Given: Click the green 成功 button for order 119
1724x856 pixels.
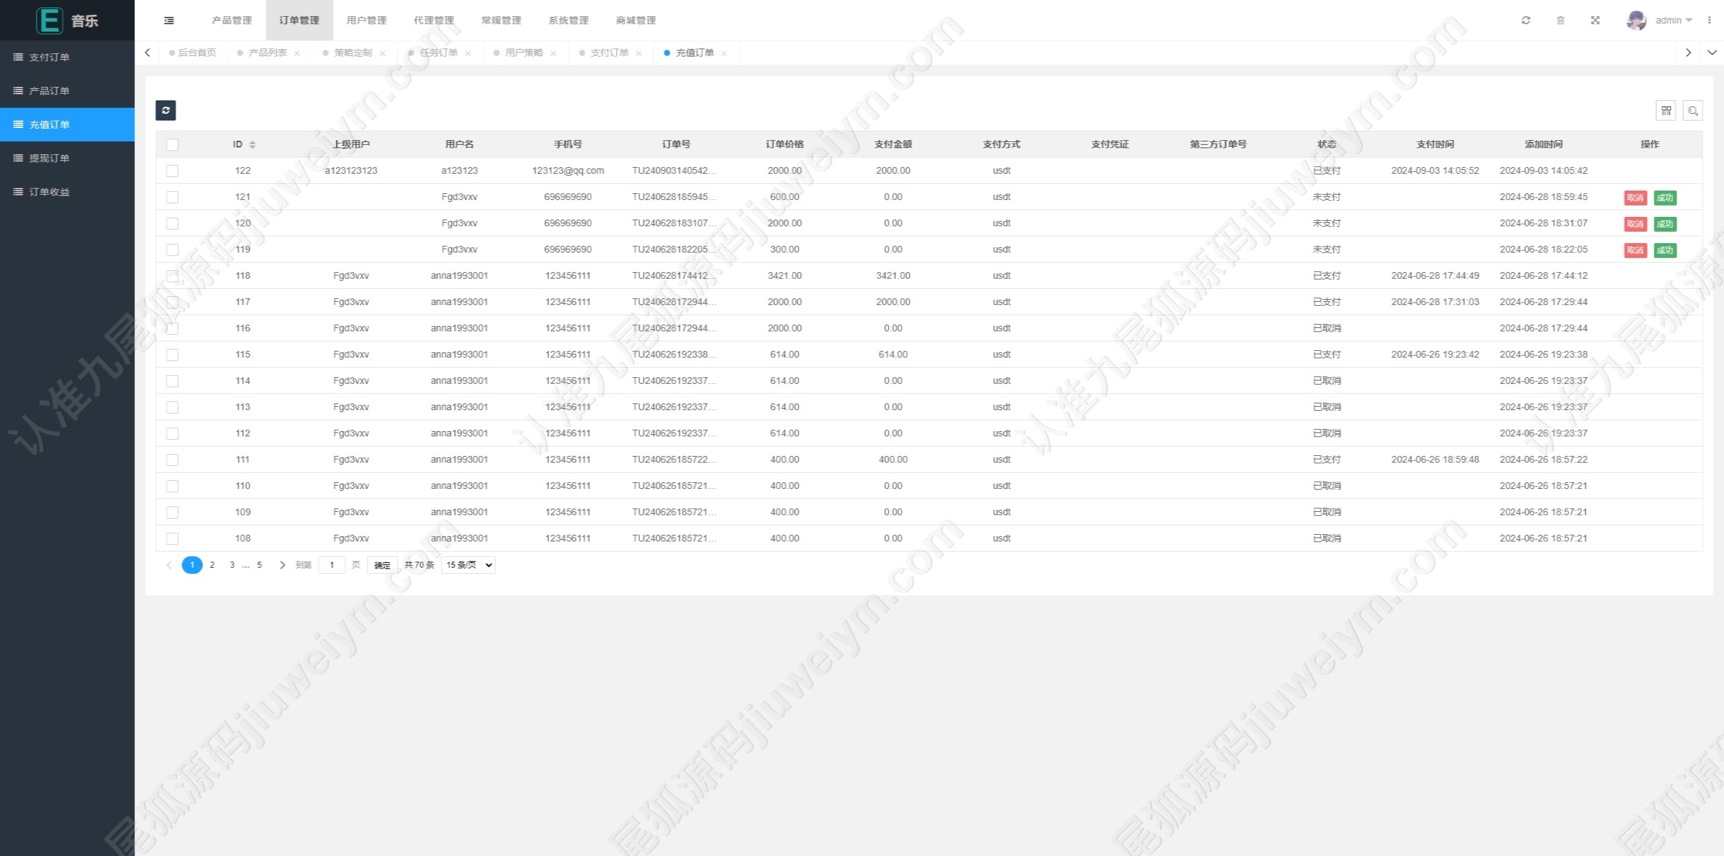Looking at the screenshot, I should pos(1665,251).
